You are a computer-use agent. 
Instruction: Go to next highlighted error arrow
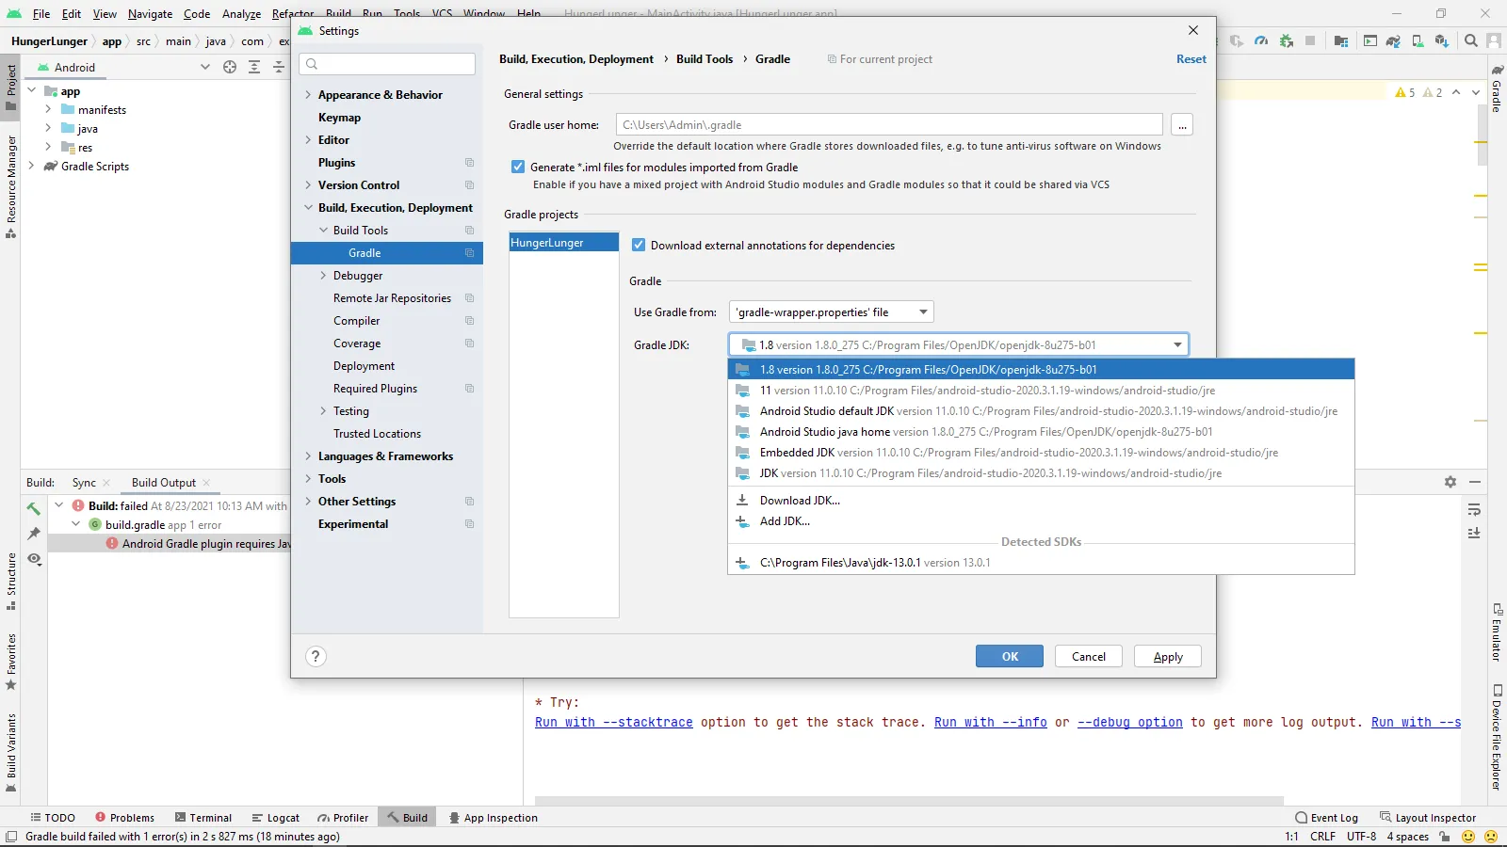(1476, 92)
